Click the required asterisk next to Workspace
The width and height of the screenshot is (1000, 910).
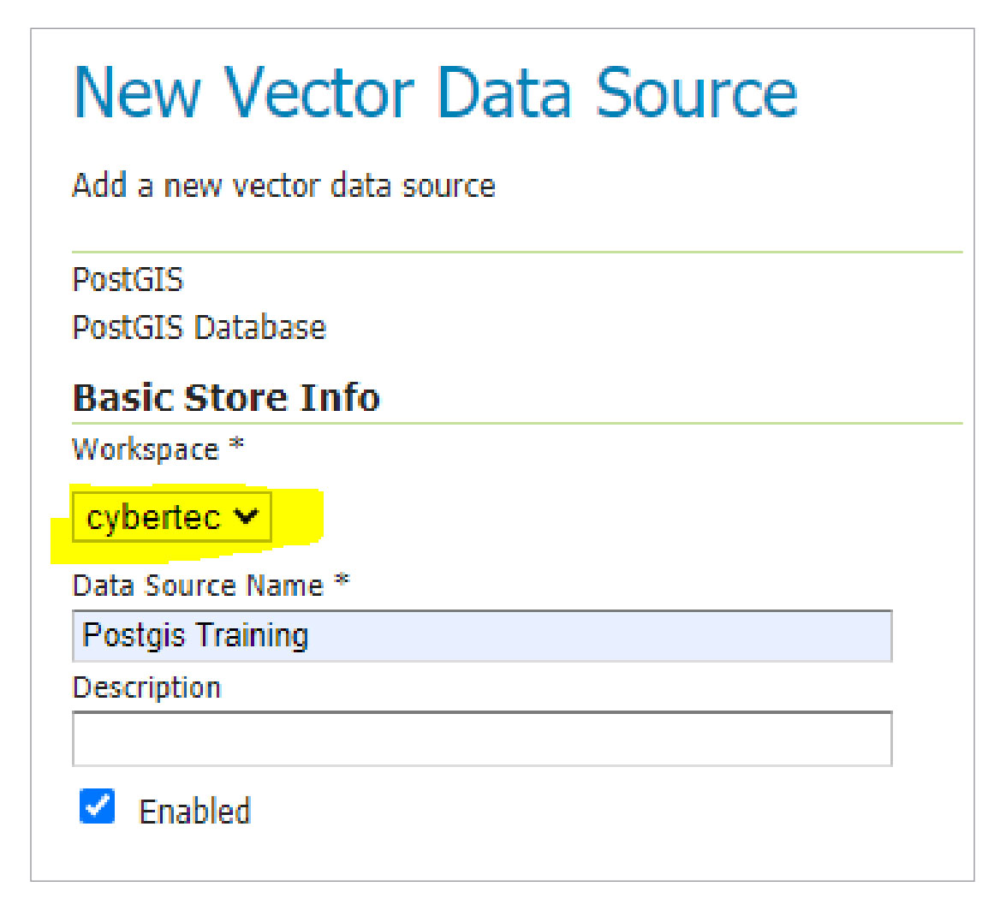pyautogui.click(x=236, y=445)
